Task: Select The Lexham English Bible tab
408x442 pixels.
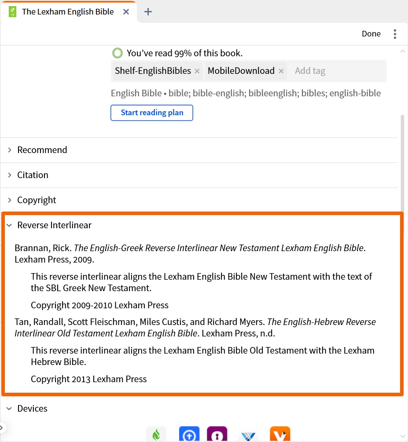Action: (68, 12)
